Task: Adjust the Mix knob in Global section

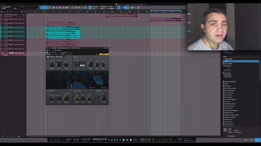Action: coord(103,98)
